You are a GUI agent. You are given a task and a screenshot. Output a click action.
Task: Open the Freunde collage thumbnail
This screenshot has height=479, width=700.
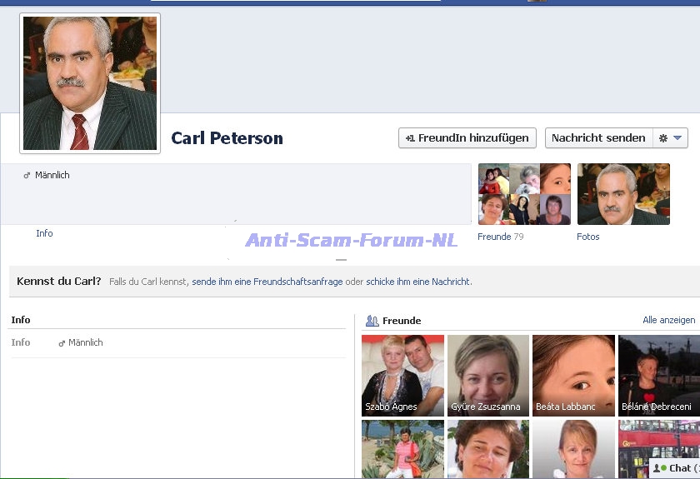pyautogui.click(x=524, y=194)
